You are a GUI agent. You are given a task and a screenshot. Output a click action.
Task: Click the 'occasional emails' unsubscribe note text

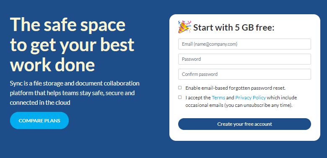click(x=239, y=105)
